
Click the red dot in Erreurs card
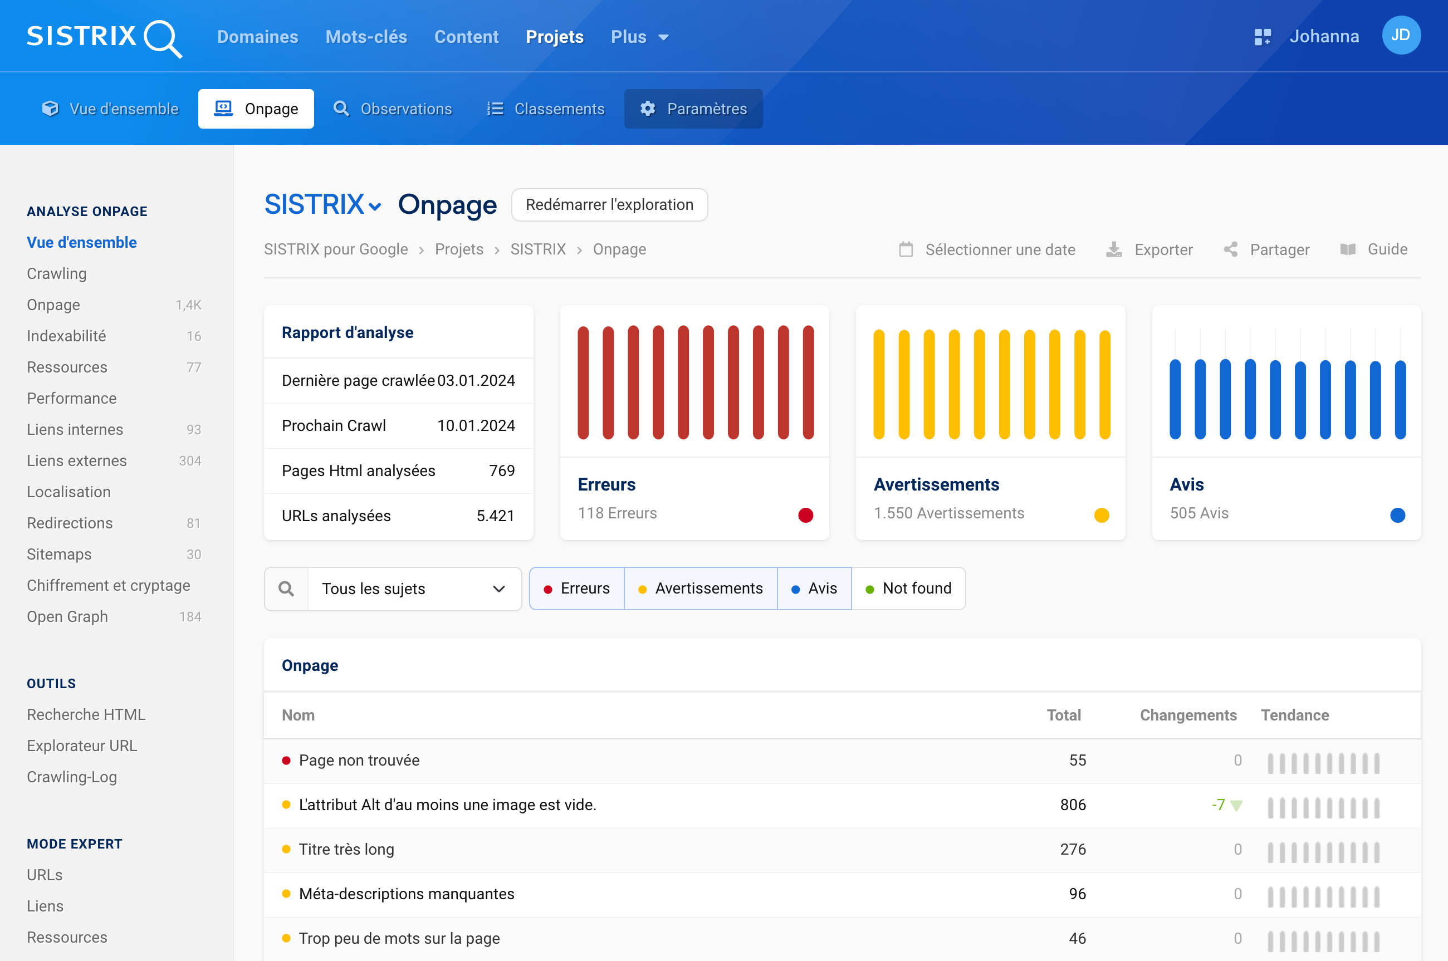click(805, 515)
